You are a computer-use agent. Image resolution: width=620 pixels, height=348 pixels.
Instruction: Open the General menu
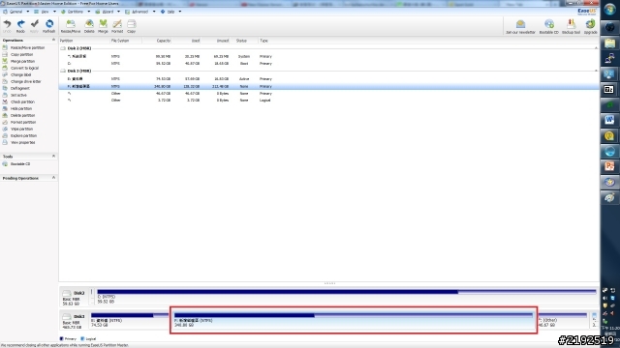point(15,12)
